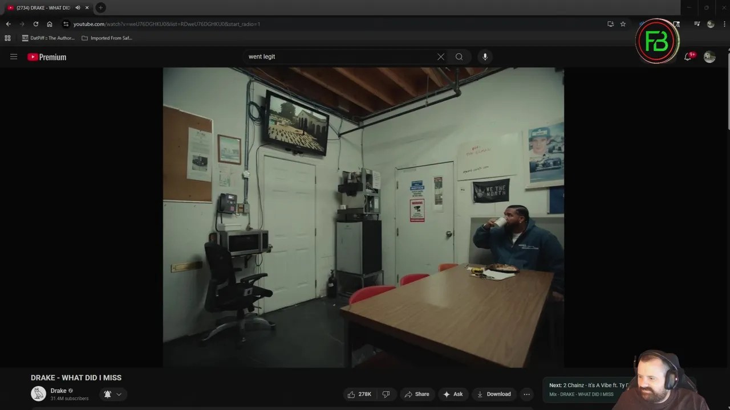Open the apps grid in bookmarks bar
This screenshot has height=410, width=730.
7,38
